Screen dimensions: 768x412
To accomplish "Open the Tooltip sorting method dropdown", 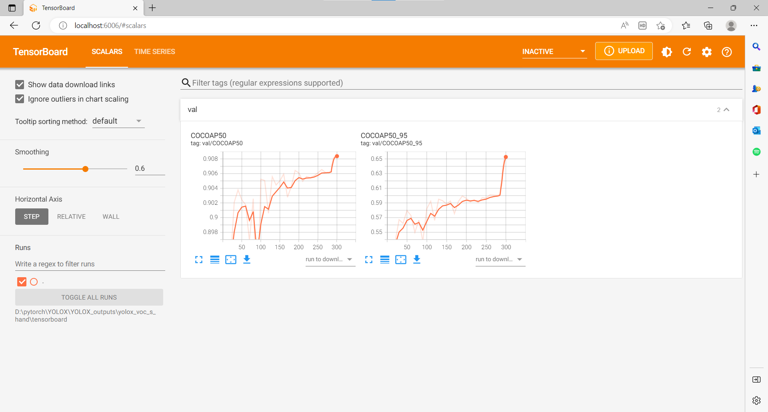I will point(118,121).
